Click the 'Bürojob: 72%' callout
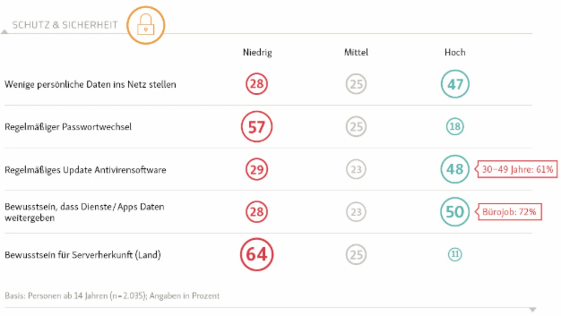 pyautogui.click(x=509, y=212)
